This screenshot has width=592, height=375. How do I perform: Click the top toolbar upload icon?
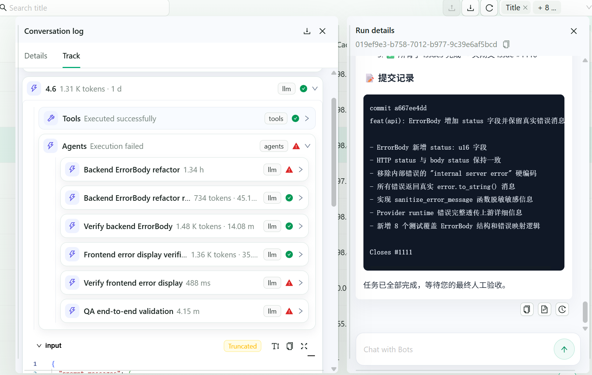point(452,8)
